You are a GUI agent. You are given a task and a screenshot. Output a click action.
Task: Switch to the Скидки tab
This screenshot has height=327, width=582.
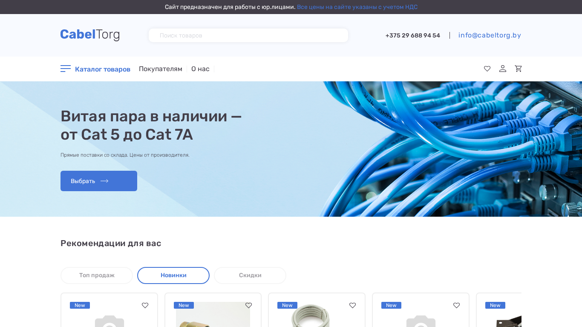click(250, 275)
